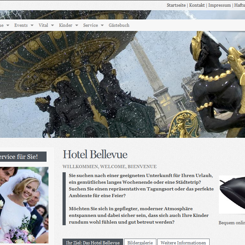The image size is (245, 245).
Task: Select the 'Ihr Ziel: Das Hotel Bellevue' tab
Action: click(x=93, y=242)
